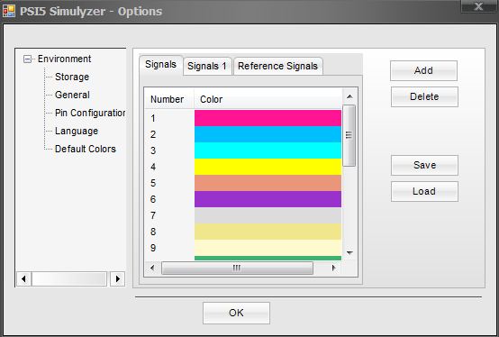The height and width of the screenshot is (337, 499).
Task: Click the tree panel scroll right arrow
Action: [117, 279]
